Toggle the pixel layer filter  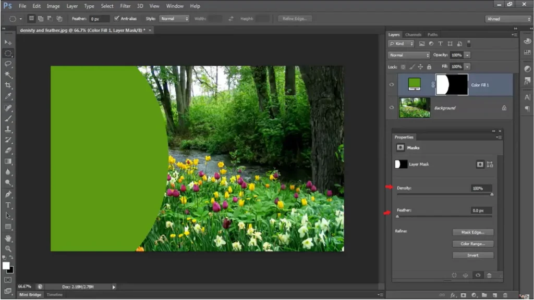click(x=421, y=44)
